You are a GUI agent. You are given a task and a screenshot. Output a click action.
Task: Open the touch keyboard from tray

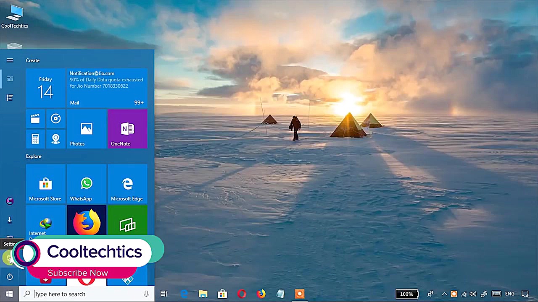pyautogui.click(x=496, y=294)
